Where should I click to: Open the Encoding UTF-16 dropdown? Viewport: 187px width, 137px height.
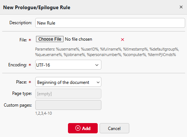click(68, 65)
